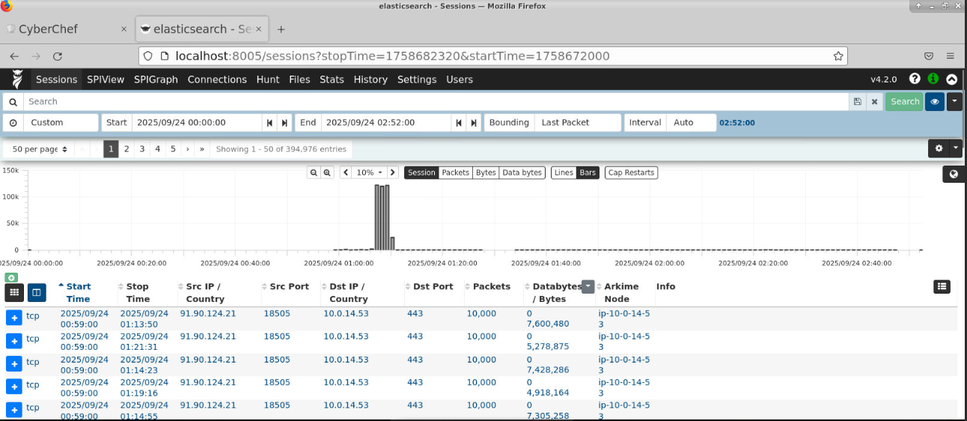Go to results page 2
This screenshot has height=421, width=967.
tap(126, 149)
